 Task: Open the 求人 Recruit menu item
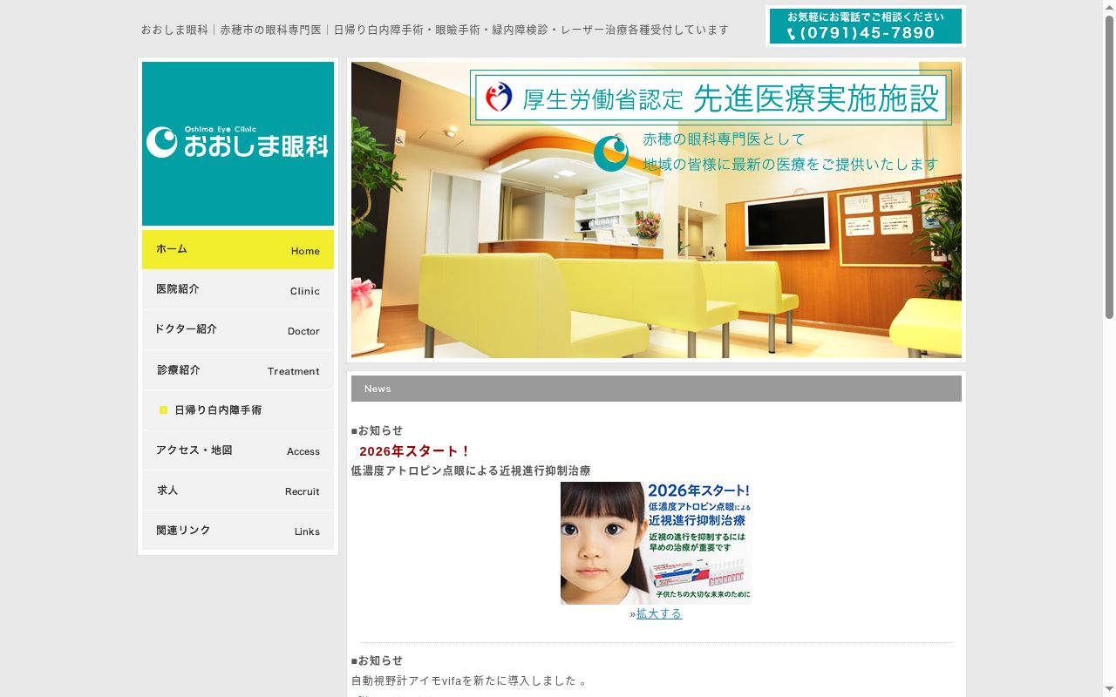238,491
